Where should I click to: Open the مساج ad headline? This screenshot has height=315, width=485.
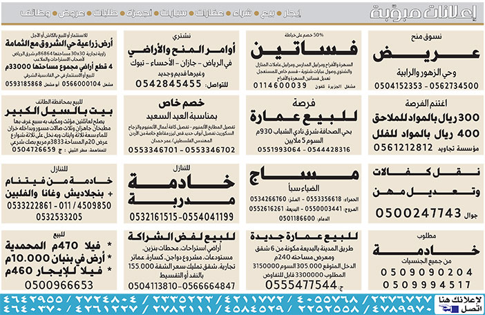tap(304, 175)
